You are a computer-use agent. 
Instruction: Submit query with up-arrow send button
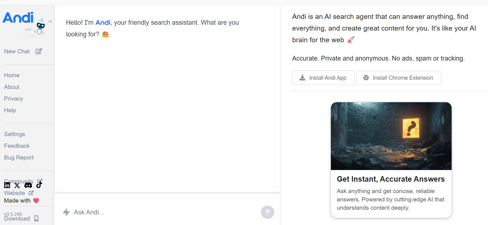point(268,212)
